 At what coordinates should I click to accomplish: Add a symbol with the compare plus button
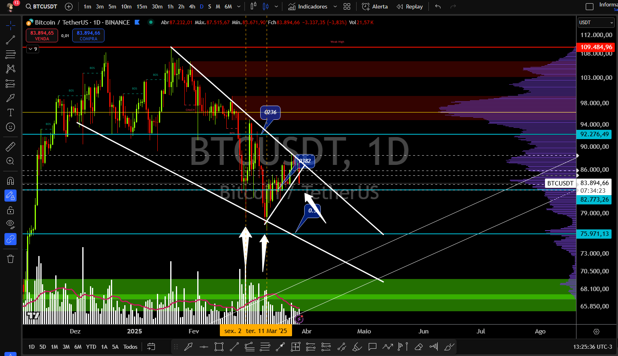[x=69, y=6]
